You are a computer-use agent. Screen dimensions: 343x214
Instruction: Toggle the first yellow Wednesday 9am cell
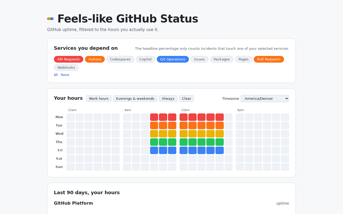point(154,134)
